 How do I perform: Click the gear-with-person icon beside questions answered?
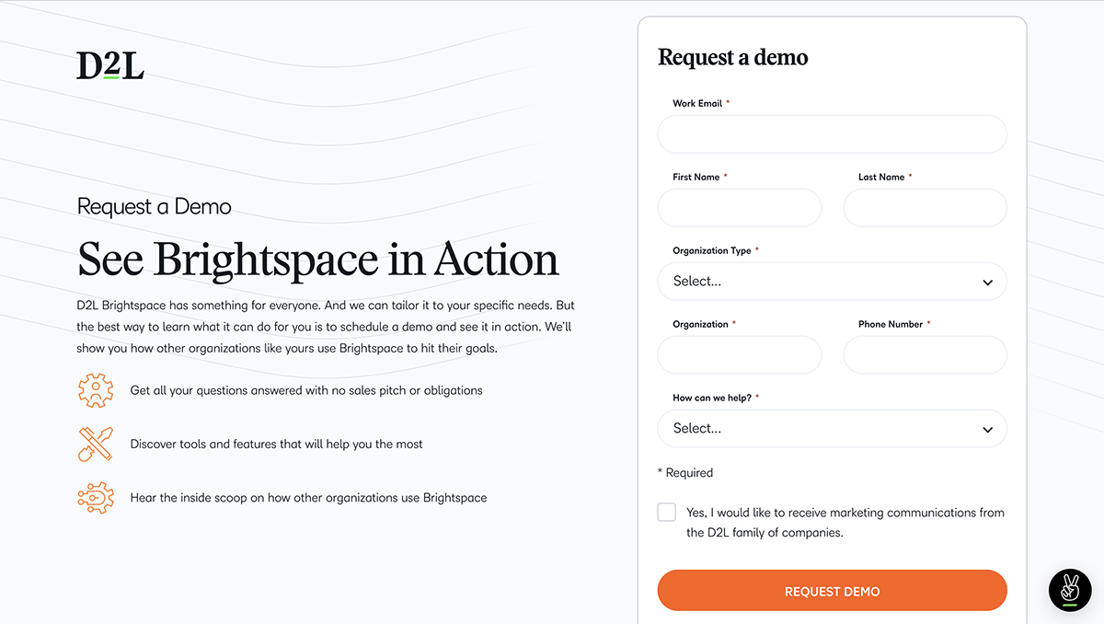click(96, 390)
